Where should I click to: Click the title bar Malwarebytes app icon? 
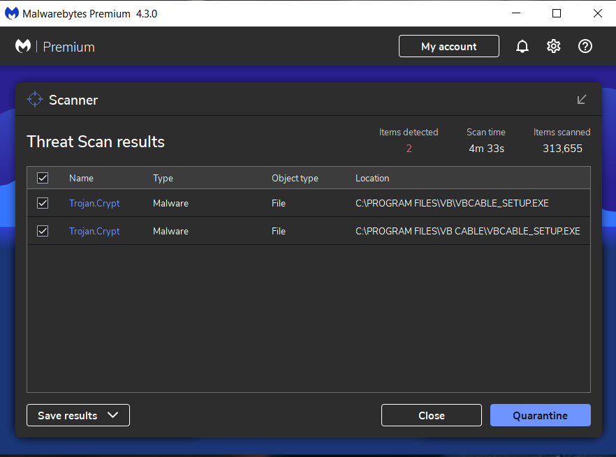coord(11,13)
